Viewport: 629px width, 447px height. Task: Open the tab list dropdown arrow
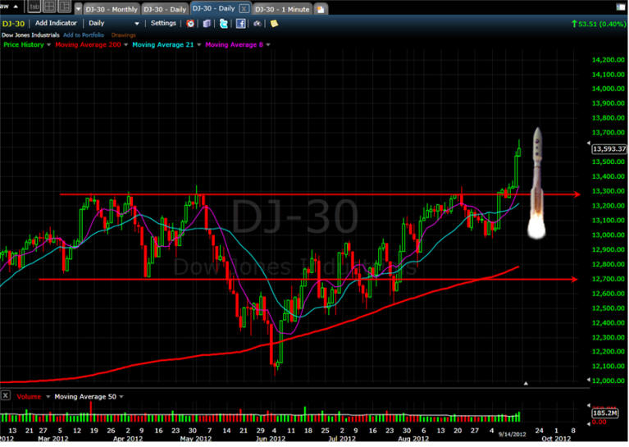coord(78,9)
